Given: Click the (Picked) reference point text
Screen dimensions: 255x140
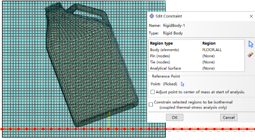Looking at the screenshot, I should 170,84.
